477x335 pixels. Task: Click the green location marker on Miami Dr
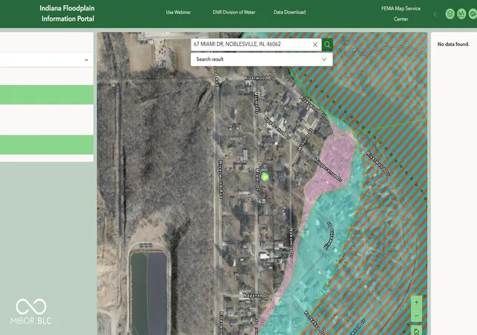tap(265, 176)
